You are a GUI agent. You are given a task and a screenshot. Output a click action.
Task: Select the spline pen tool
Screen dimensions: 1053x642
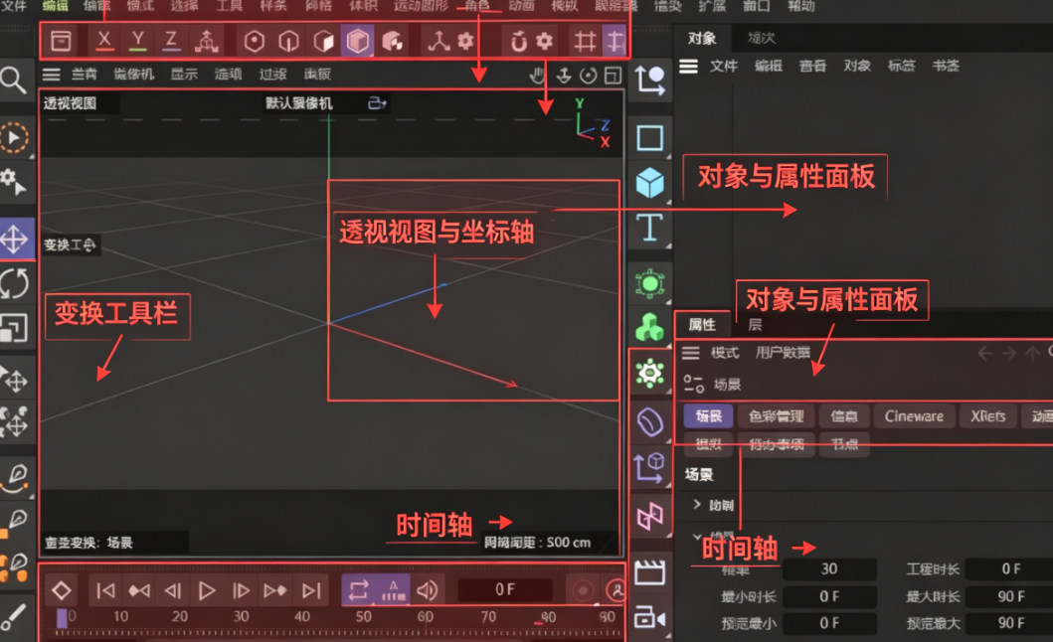(x=16, y=476)
